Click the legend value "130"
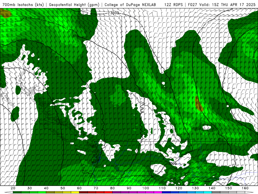Viewport: 258px width, 194px height. pyautogui.click(x=195, y=188)
